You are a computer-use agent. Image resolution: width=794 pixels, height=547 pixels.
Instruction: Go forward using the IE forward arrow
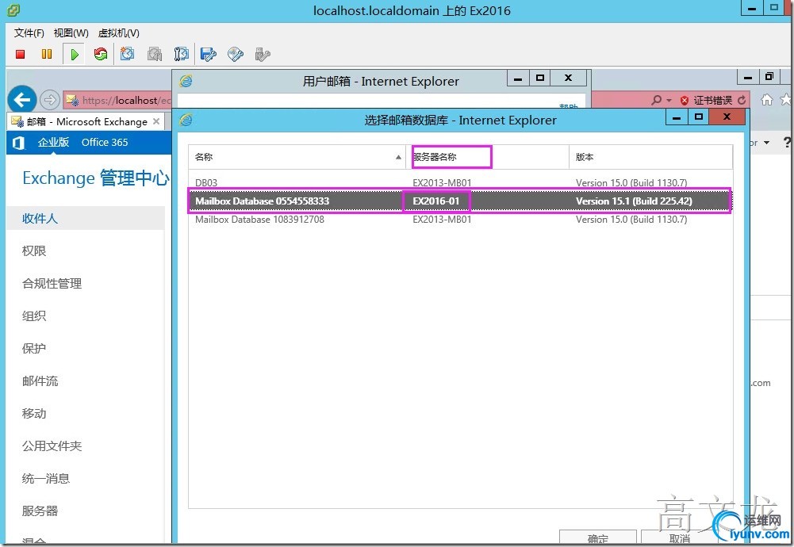[x=49, y=100]
